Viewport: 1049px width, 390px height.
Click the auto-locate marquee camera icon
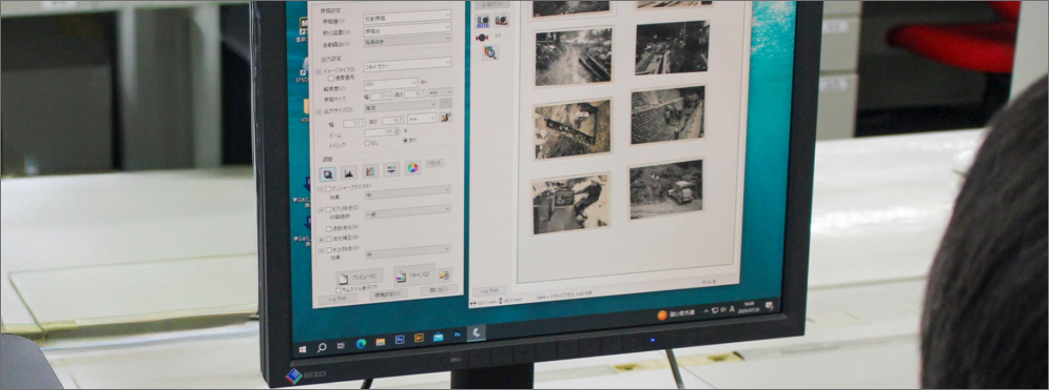[483, 21]
